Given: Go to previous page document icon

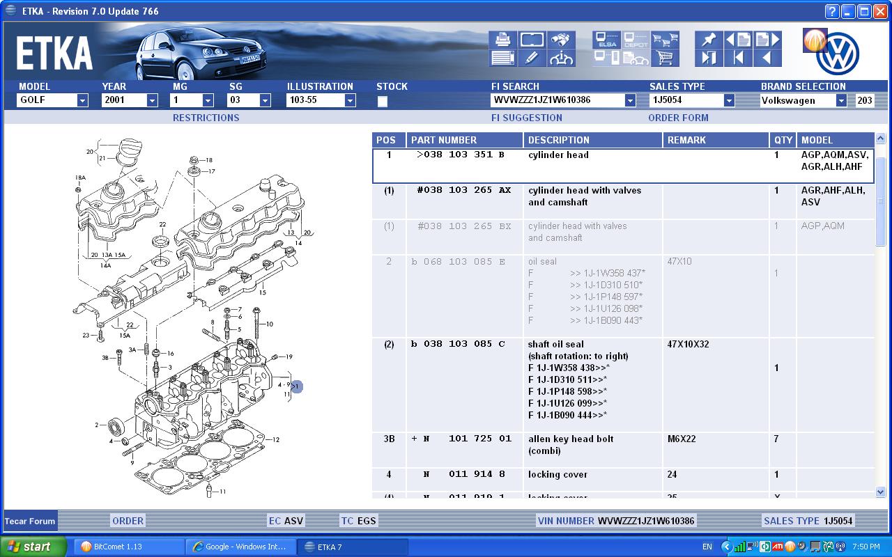Looking at the screenshot, I should click(x=739, y=40).
